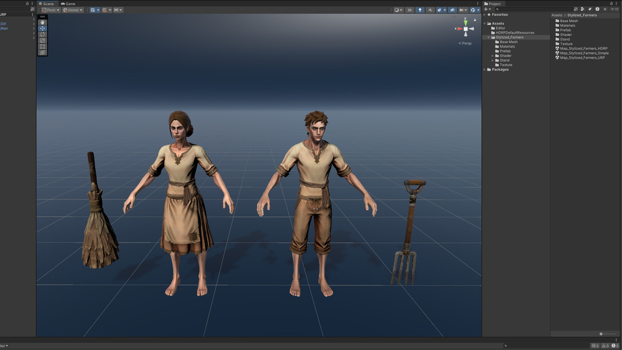Open Search window from Project toolbar
Image resolution: width=622 pixels, height=350 pixels.
point(576,9)
